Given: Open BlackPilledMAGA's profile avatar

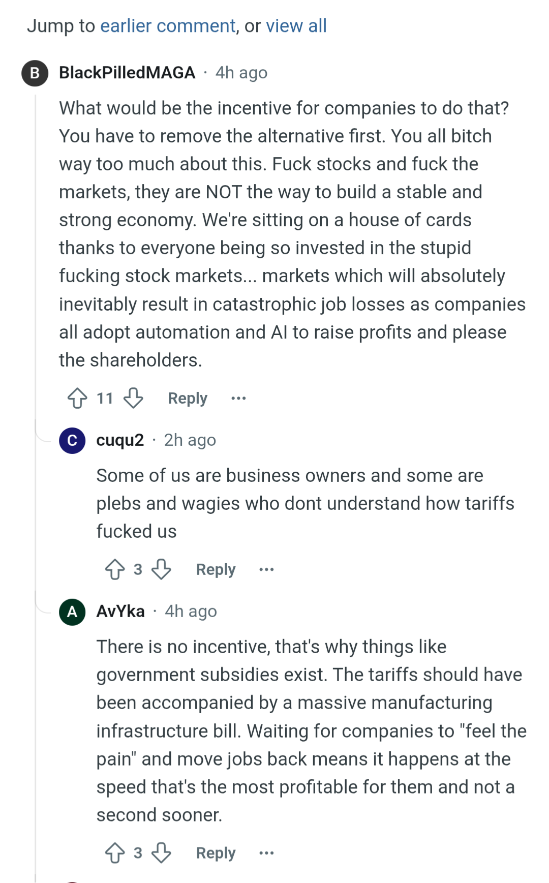Looking at the screenshot, I should tap(35, 73).
